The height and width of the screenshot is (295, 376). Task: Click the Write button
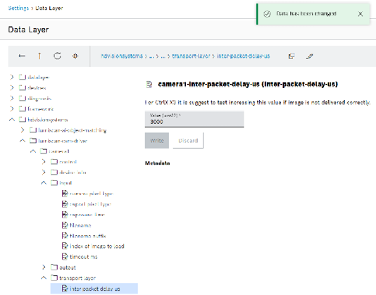click(157, 141)
